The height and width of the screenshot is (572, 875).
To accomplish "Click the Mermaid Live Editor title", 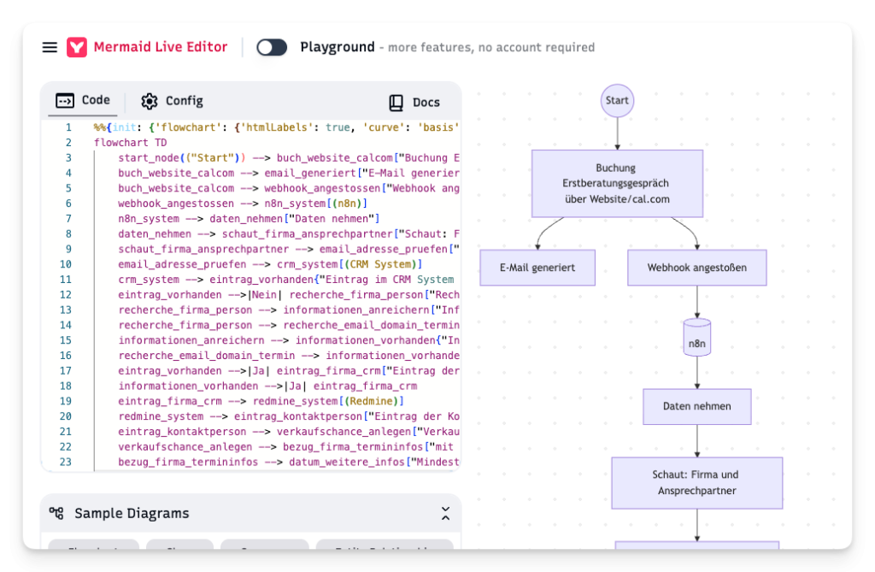I will coord(161,47).
